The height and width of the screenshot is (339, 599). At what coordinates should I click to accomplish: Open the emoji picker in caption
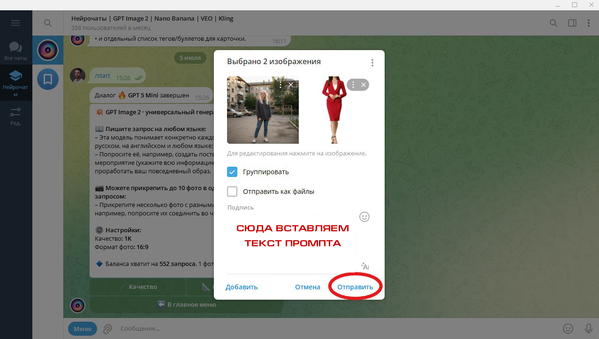point(364,217)
